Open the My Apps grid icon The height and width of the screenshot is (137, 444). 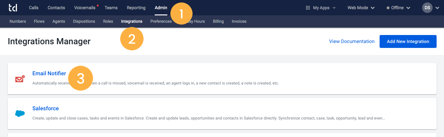pos(308,8)
